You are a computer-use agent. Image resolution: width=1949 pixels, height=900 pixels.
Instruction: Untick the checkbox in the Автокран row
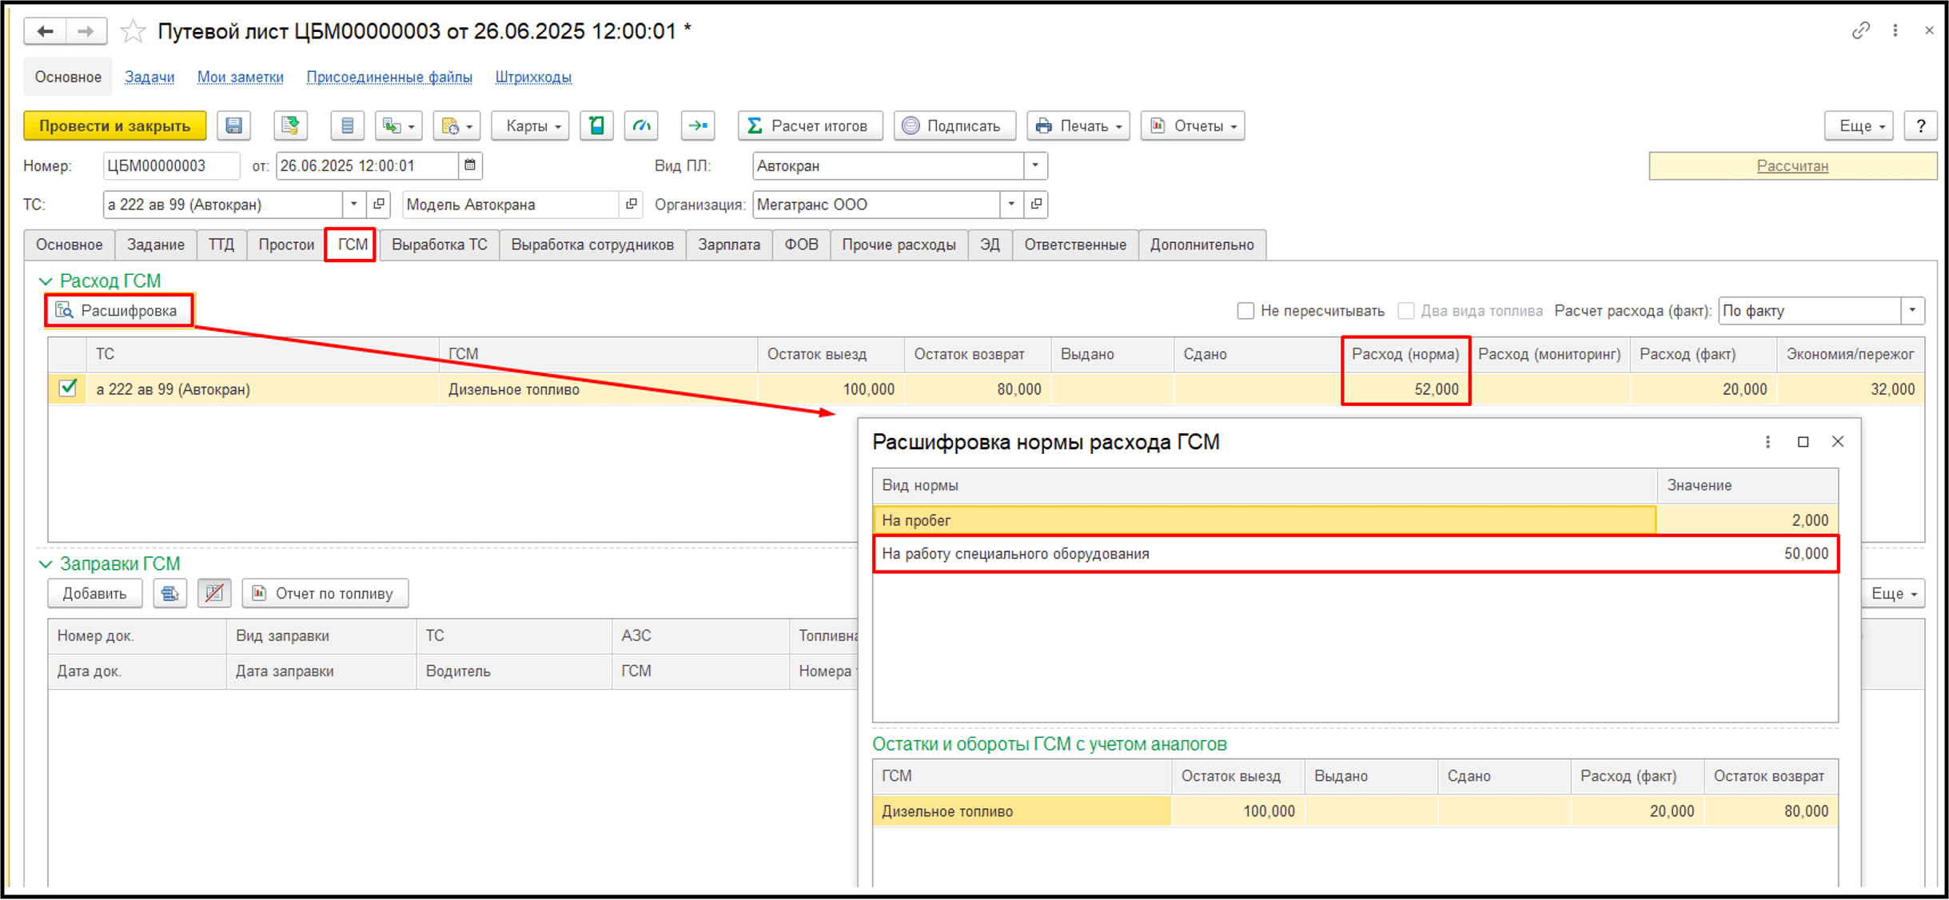click(68, 388)
